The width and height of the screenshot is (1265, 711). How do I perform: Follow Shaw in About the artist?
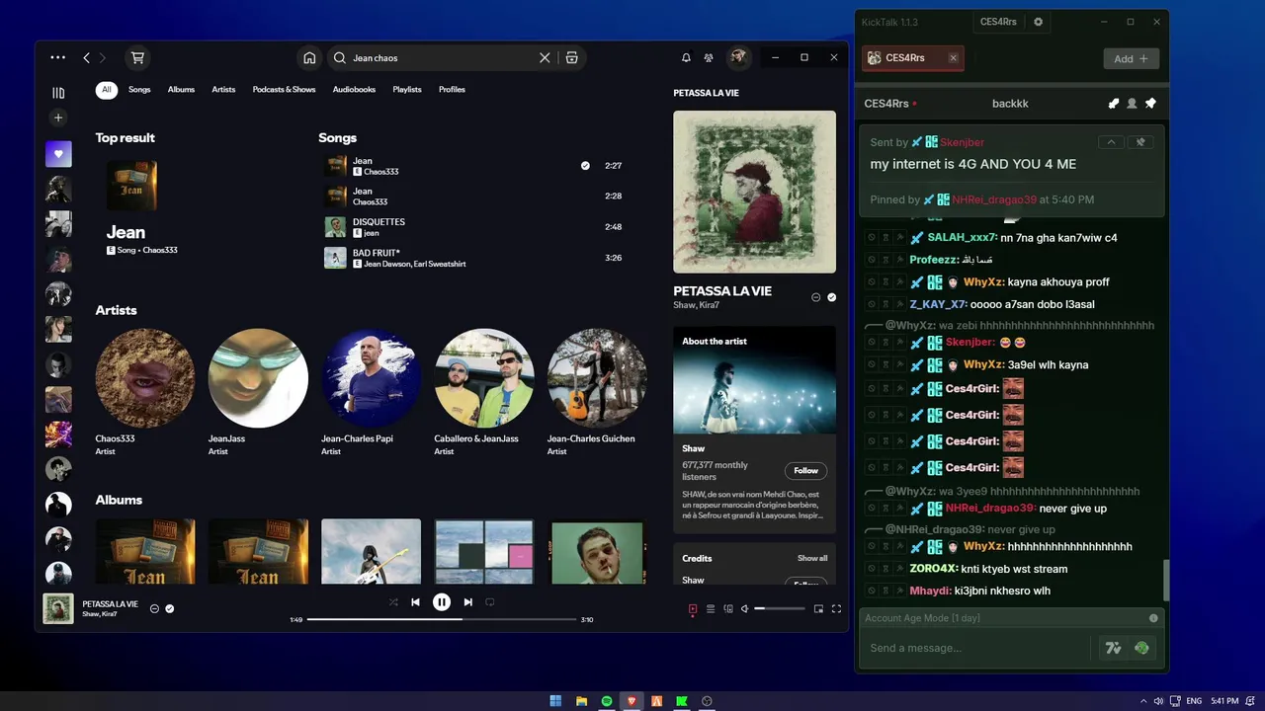[x=805, y=470]
